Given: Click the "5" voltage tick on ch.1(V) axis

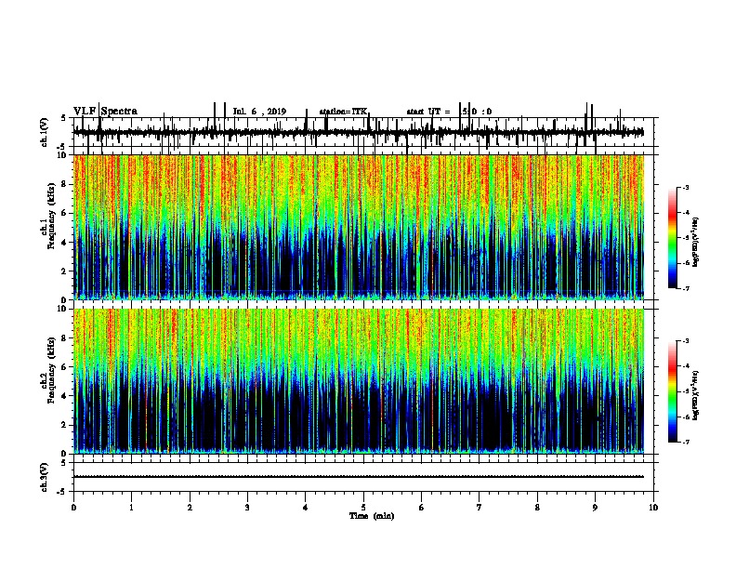Looking at the screenshot, I should (63, 118).
